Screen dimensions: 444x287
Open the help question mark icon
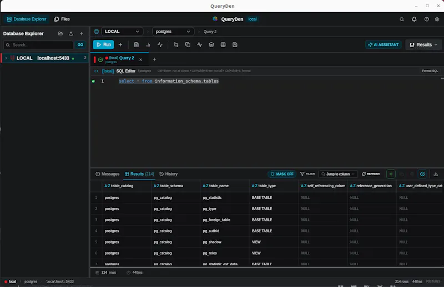pyautogui.click(x=426, y=19)
